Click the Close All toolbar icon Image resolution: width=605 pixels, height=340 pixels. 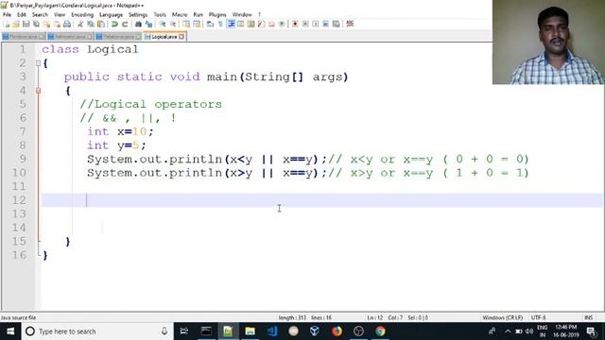point(57,24)
